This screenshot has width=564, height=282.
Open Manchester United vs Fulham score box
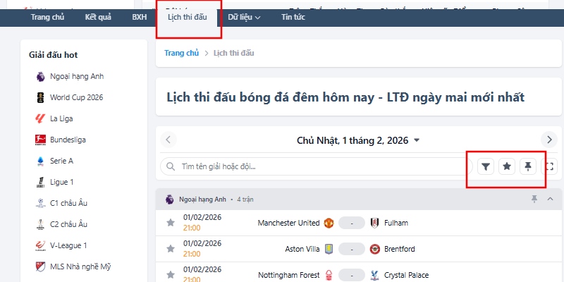[352, 223]
